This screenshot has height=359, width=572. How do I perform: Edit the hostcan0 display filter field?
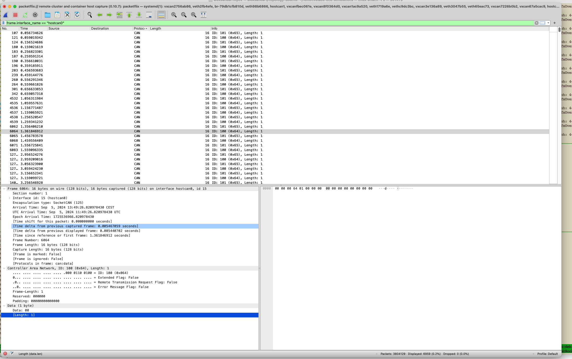click(270, 23)
